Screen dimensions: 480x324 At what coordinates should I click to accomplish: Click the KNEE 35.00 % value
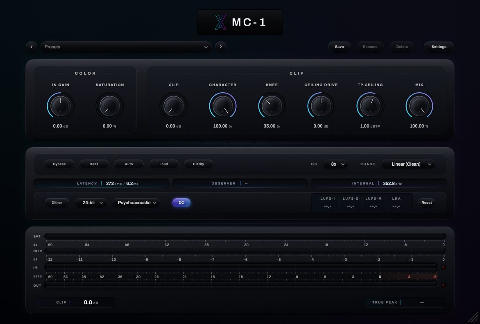pyautogui.click(x=272, y=126)
